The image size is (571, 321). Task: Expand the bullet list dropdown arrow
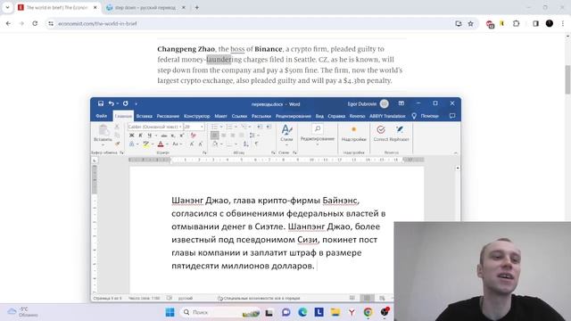pyautogui.click(x=221, y=127)
